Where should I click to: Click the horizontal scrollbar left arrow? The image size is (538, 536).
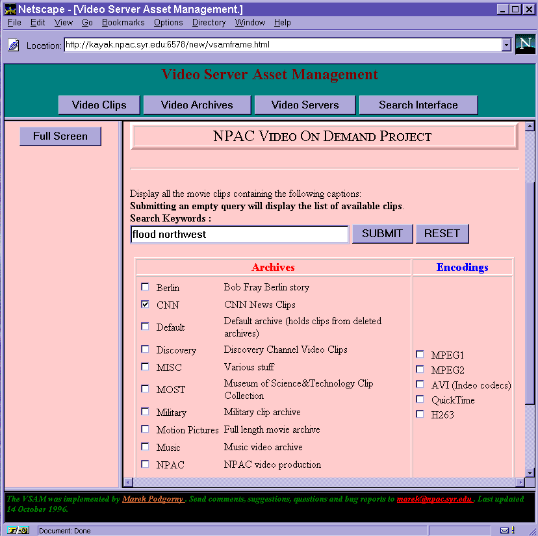[x=128, y=483]
